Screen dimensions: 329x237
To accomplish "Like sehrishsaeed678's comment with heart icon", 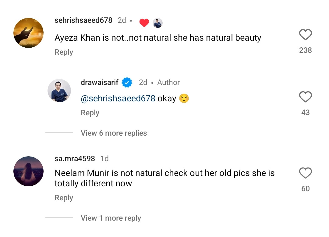I will [x=305, y=35].
